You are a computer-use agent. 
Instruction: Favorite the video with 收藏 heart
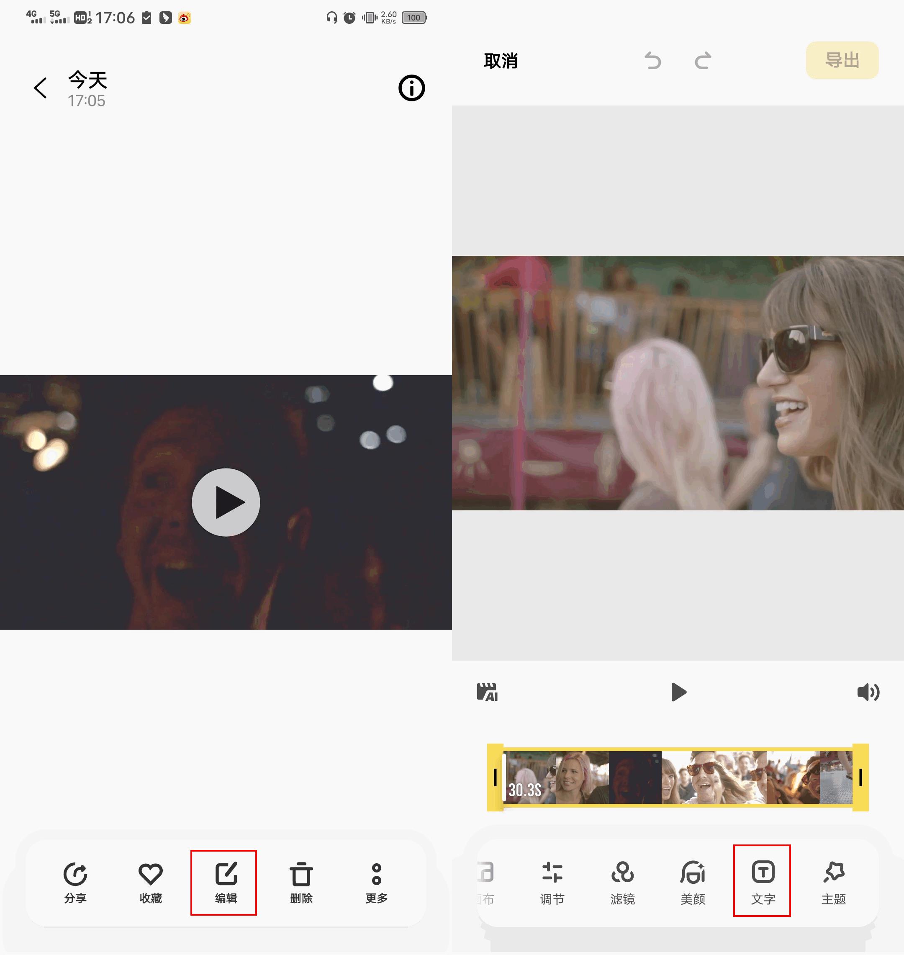(x=150, y=882)
